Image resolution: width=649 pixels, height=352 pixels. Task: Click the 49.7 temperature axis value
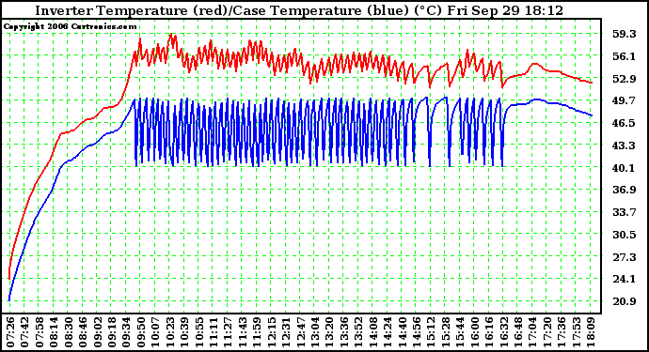coord(625,100)
